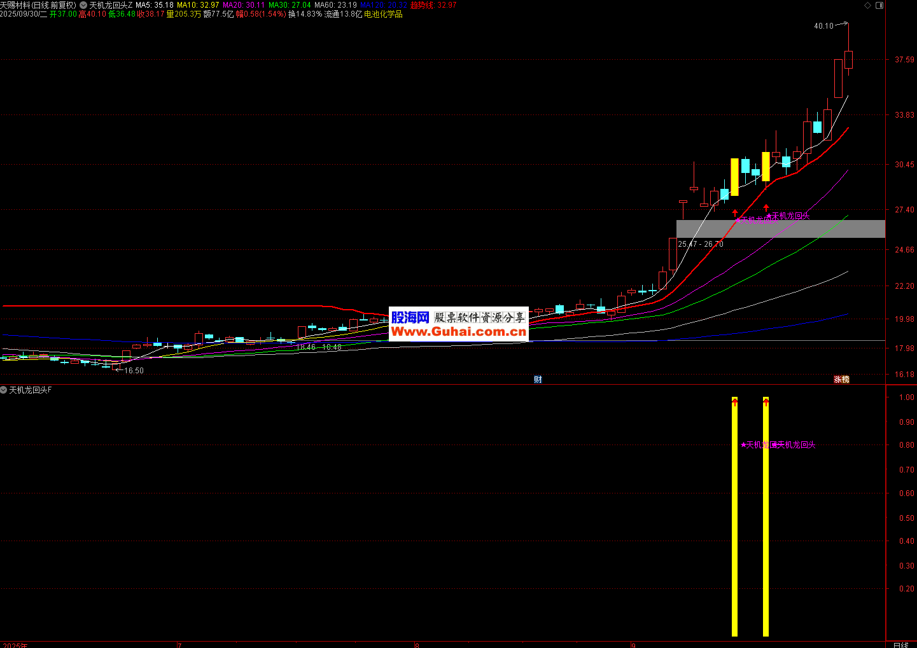Image resolution: width=917 pixels, height=648 pixels.
Task: Click the 日线 period label at bottom right
Action: pyautogui.click(x=900, y=644)
